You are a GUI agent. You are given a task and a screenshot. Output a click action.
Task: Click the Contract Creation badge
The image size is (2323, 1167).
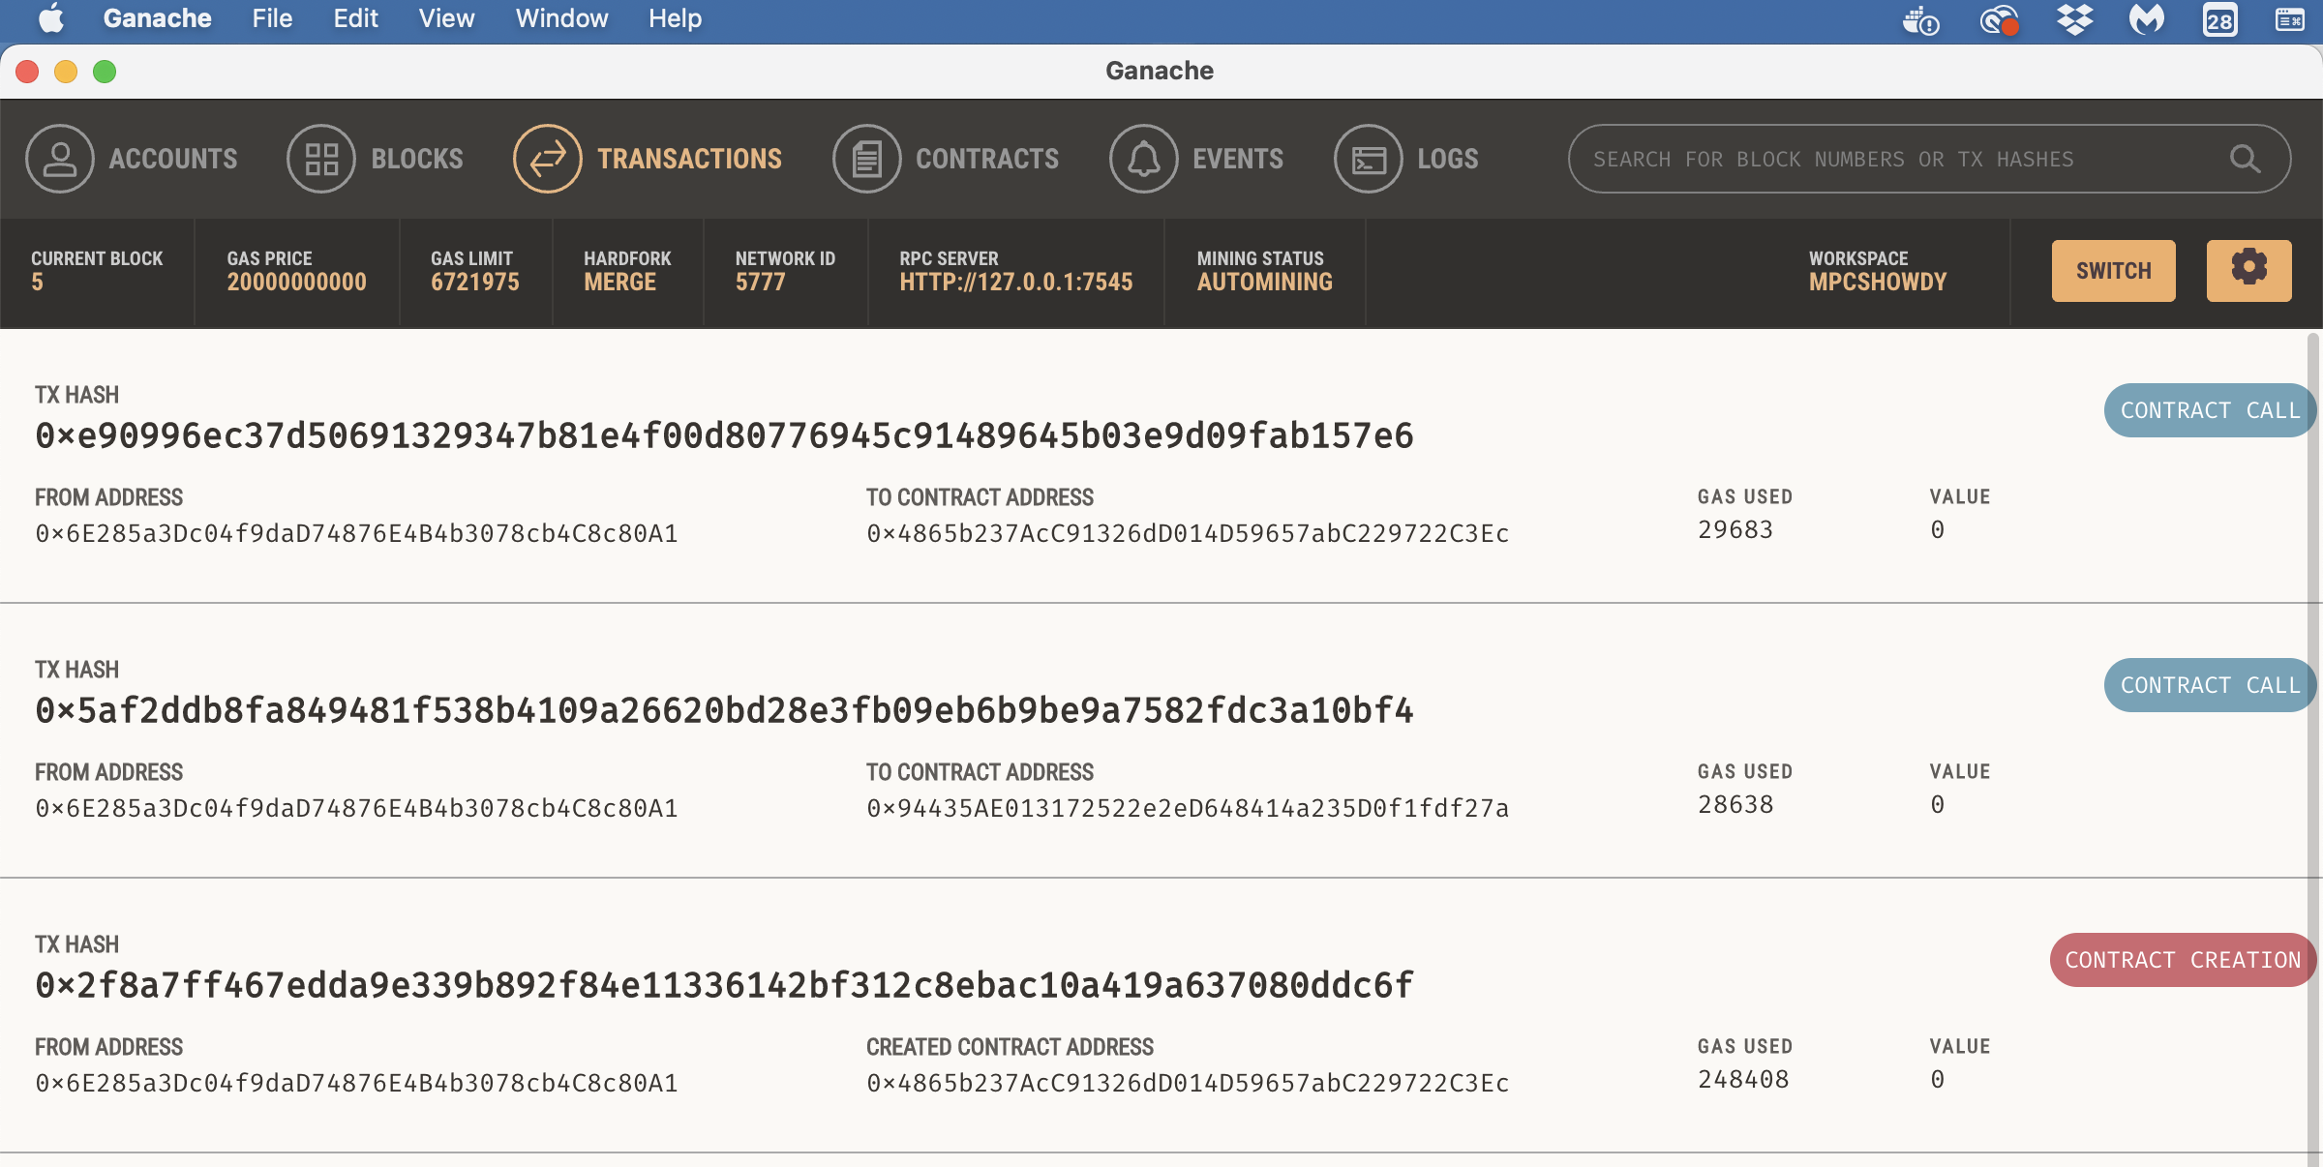[x=2182, y=960]
